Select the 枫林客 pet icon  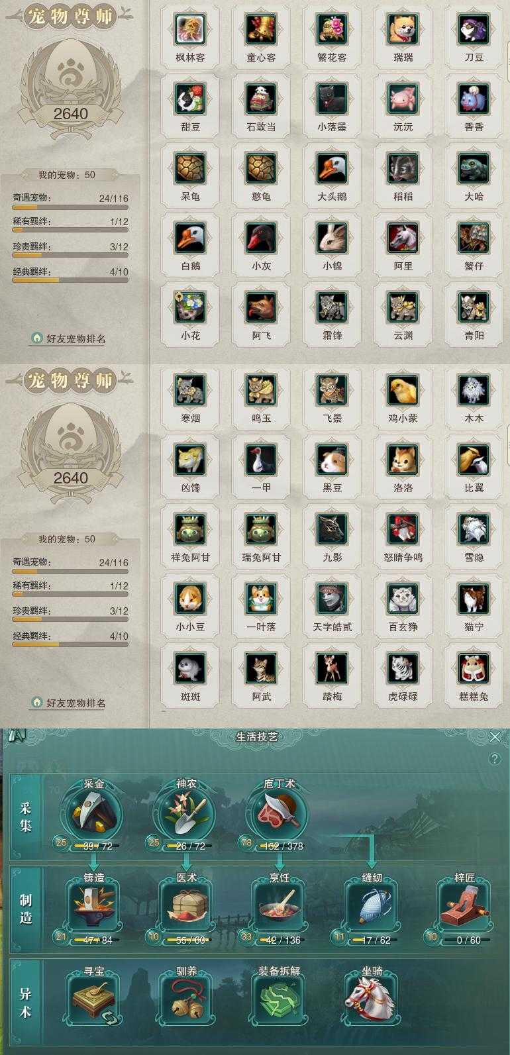190,29
